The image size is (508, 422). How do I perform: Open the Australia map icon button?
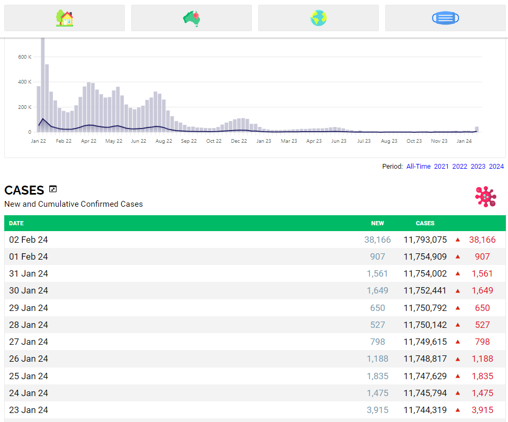click(192, 18)
